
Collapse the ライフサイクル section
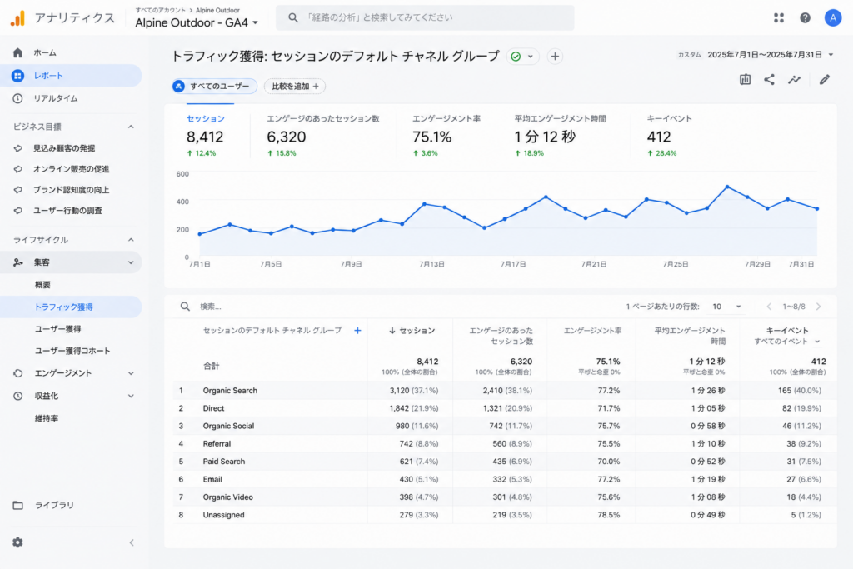point(131,240)
